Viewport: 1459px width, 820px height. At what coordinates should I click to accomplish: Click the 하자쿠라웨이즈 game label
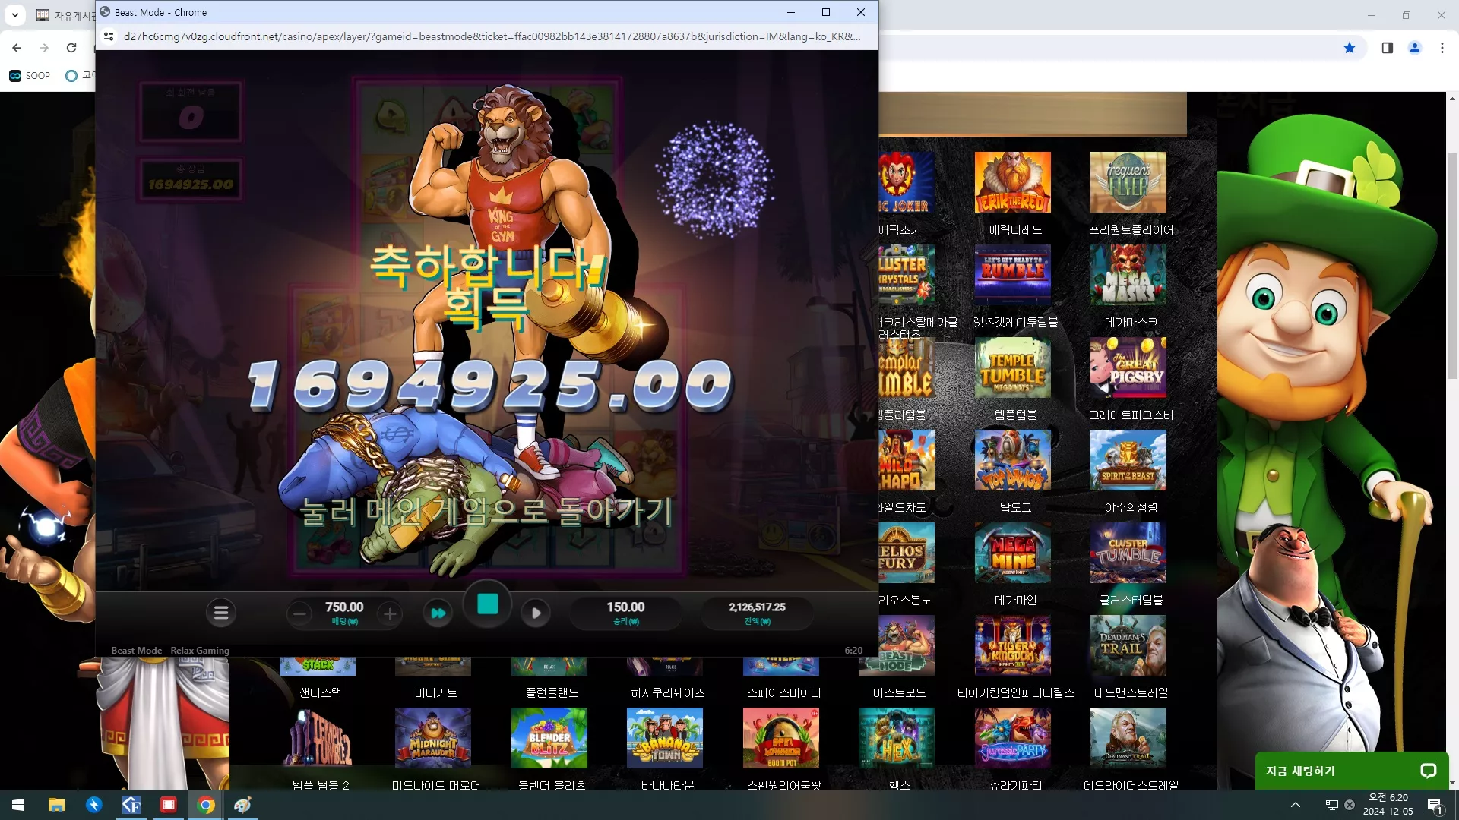coord(668,692)
